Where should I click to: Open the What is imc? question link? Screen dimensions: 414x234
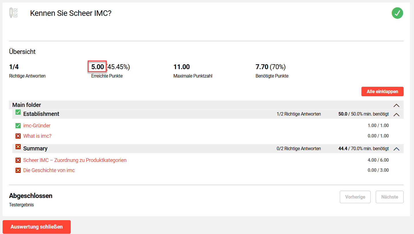37,136
